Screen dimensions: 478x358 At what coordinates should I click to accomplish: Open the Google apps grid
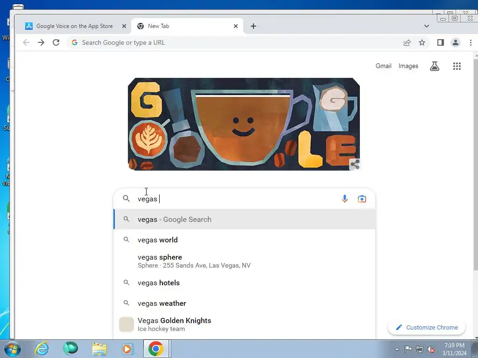[457, 66]
